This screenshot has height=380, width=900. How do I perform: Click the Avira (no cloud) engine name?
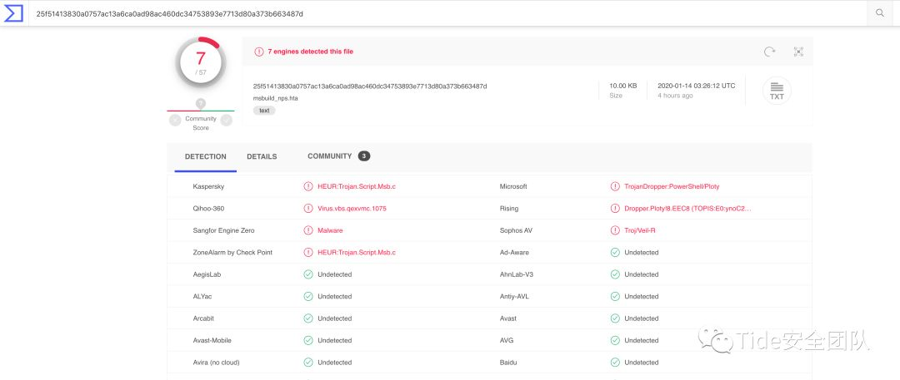[217, 363]
